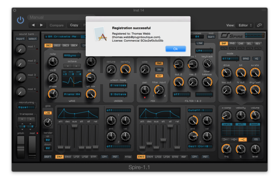
Task: Select the peak EQ shape icon
Action: (234, 139)
